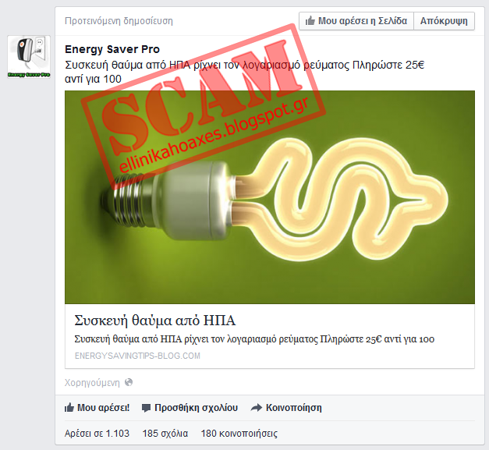Image resolution: width=489 pixels, height=450 pixels.
Task: Click the Energy Saver Pro profile thumbnail
Action: tap(29, 57)
